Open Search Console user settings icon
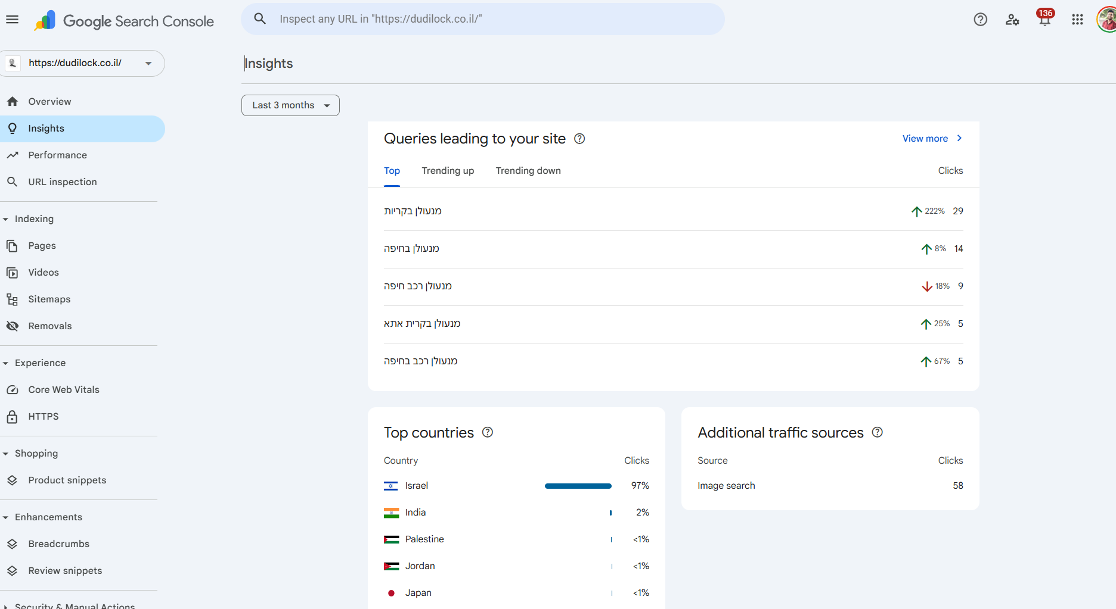The width and height of the screenshot is (1116, 609). [x=1012, y=20]
